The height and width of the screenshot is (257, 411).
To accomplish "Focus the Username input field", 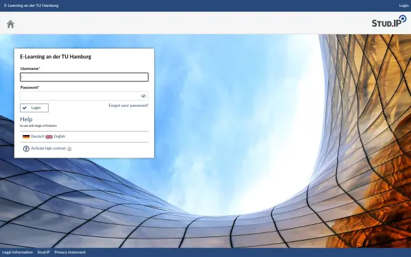I will point(84,77).
